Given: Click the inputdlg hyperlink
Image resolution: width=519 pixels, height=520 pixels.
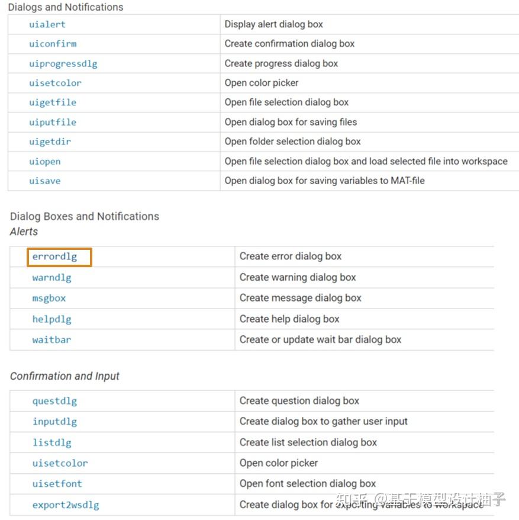Looking at the screenshot, I should pyautogui.click(x=54, y=422).
